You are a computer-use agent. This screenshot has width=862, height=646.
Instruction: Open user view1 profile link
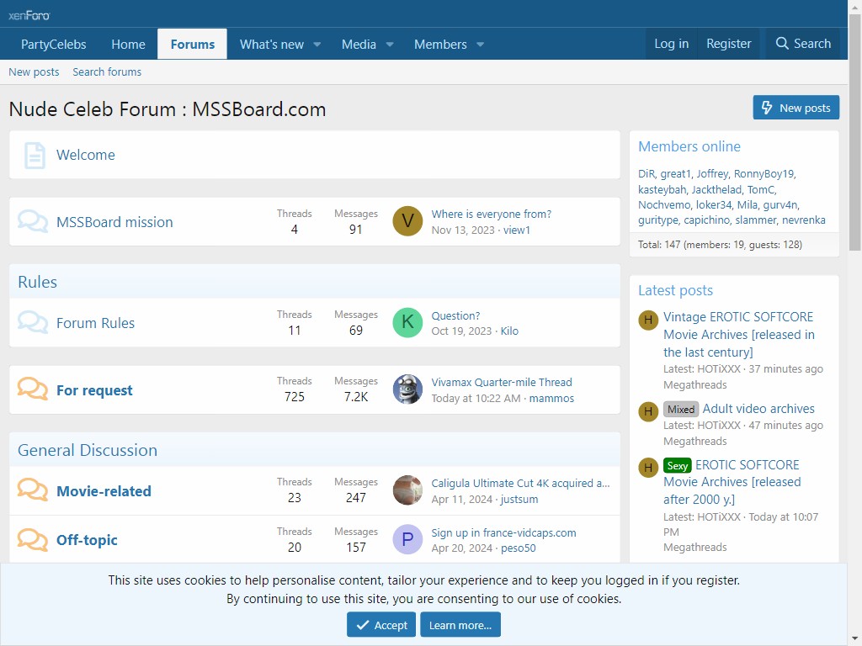[x=516, y=230]
